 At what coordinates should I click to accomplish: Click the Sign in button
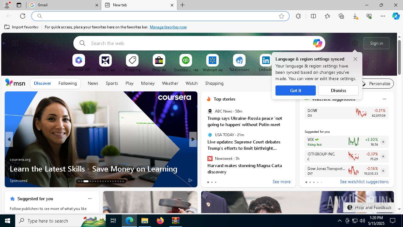(377, 43)
